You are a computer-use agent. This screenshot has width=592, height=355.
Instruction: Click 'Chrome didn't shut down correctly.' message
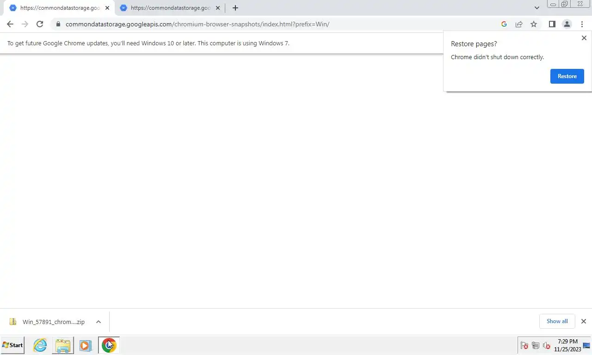[x=497, y=57]
